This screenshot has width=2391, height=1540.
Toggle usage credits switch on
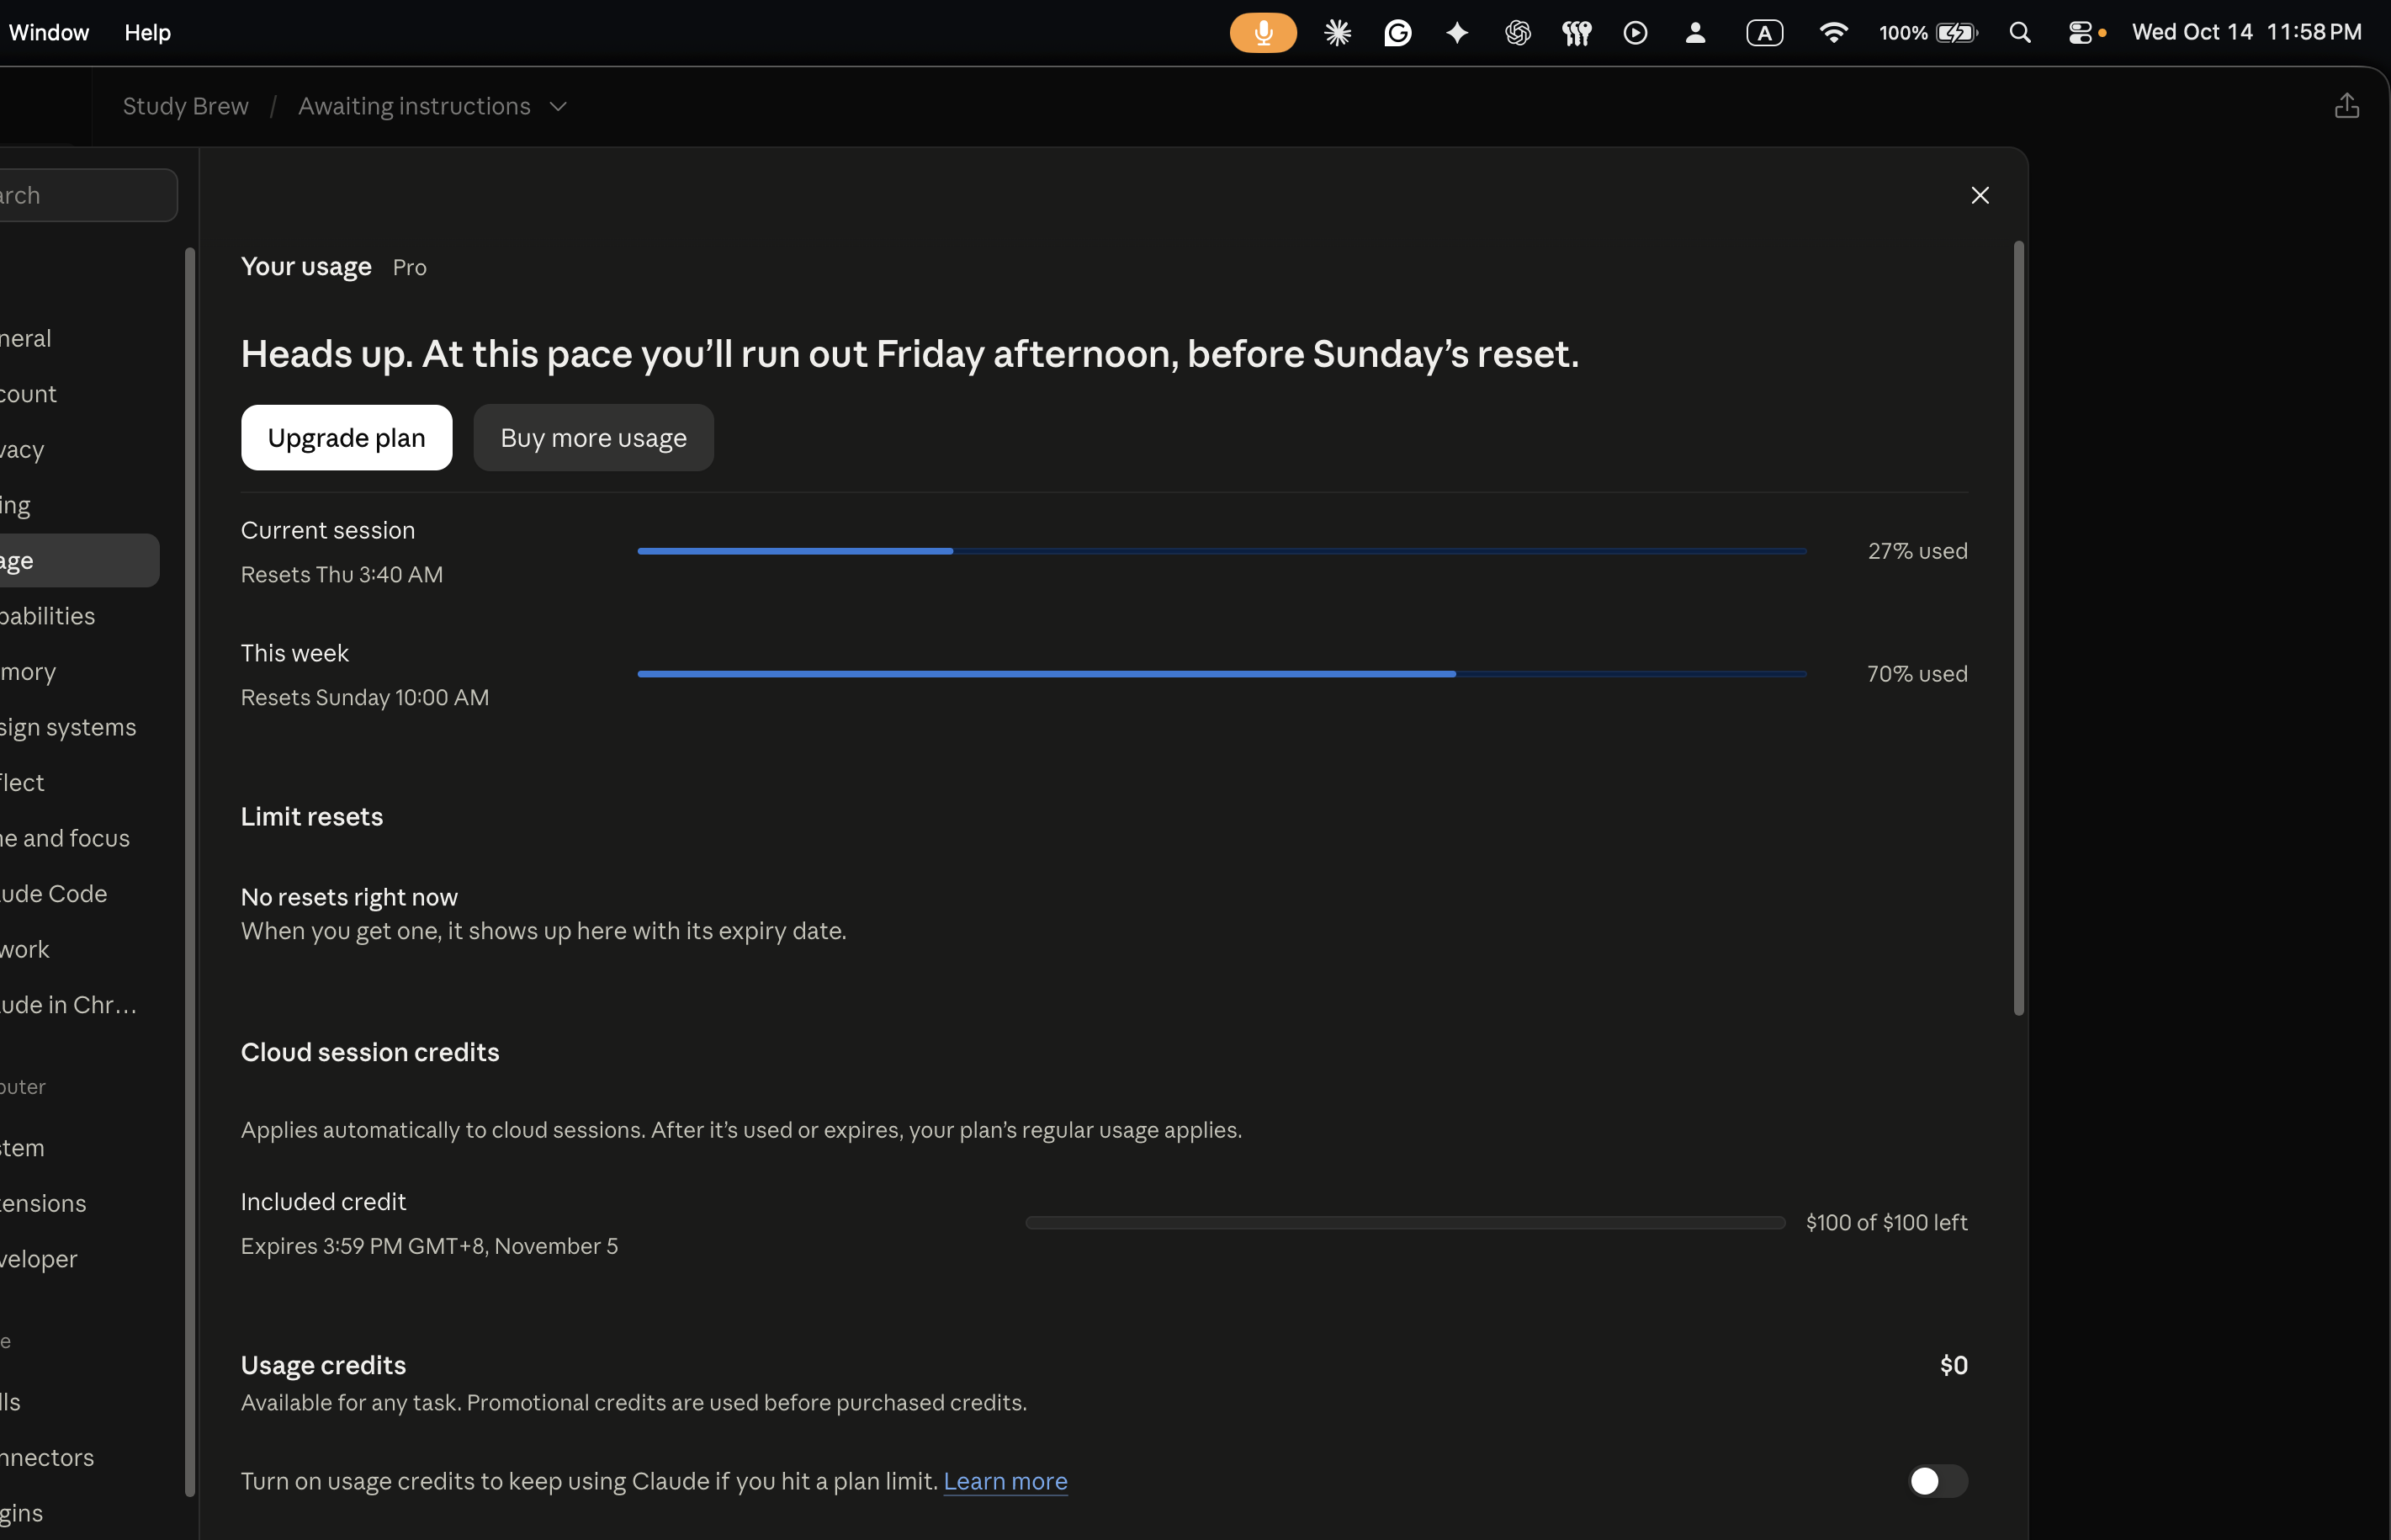1938,1481
